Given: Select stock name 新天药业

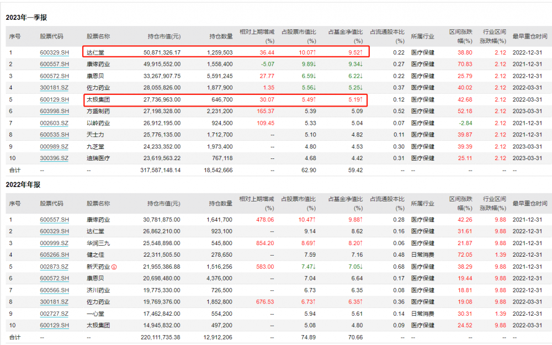Looking at the screenshot, I should [x=98, y=267].
